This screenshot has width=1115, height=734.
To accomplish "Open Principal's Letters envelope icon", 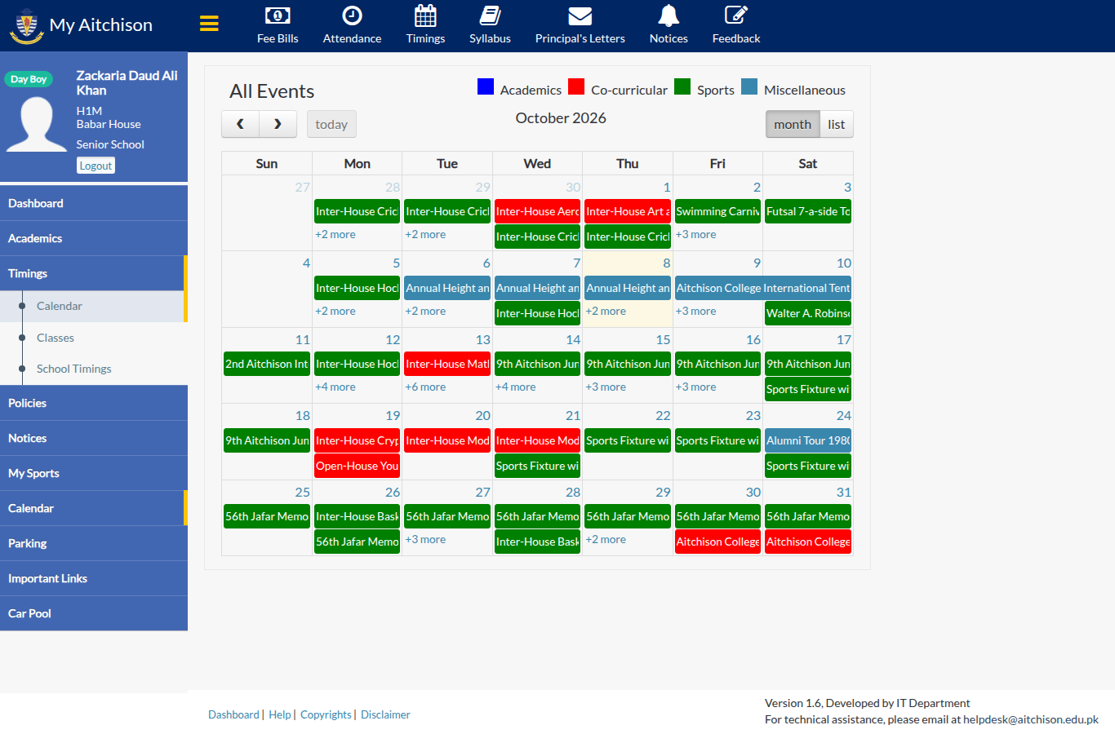I will [580, 15].
